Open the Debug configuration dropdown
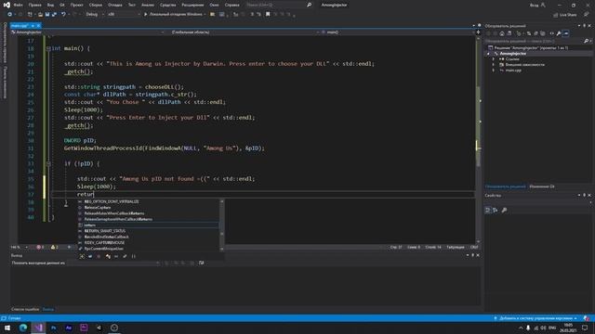 click(x=95, y=15)
